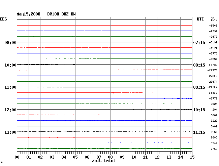This screenshot has height=166, width=219.
Task: Select the DC value 7769
Action: coord(214,149)
